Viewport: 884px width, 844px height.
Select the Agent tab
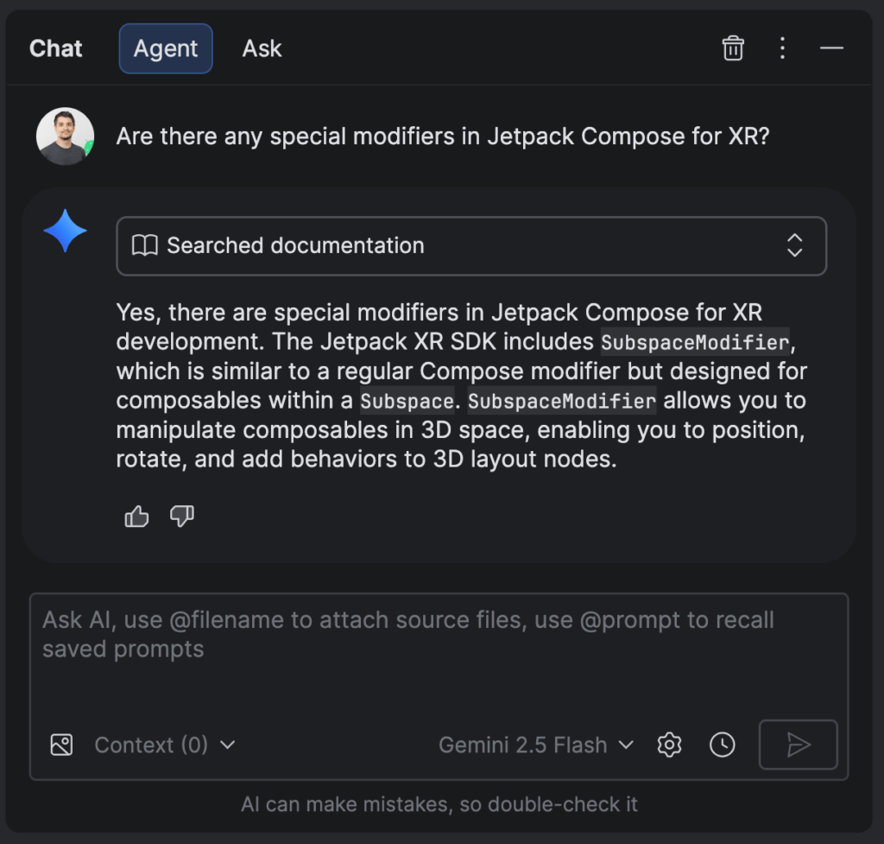pos(165,48)
